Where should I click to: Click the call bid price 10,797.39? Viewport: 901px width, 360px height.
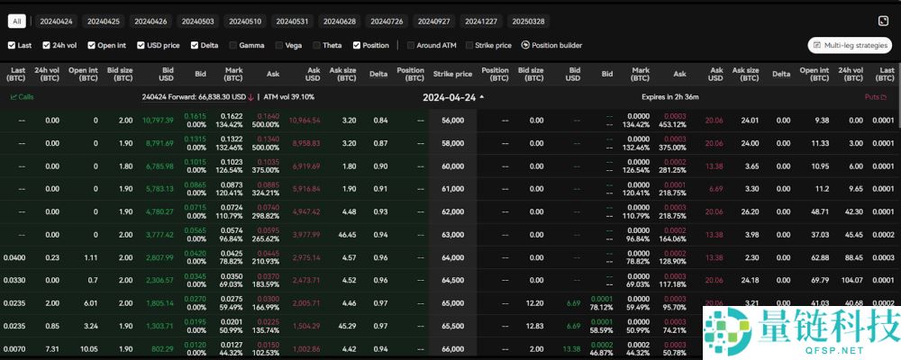(158, 120)
